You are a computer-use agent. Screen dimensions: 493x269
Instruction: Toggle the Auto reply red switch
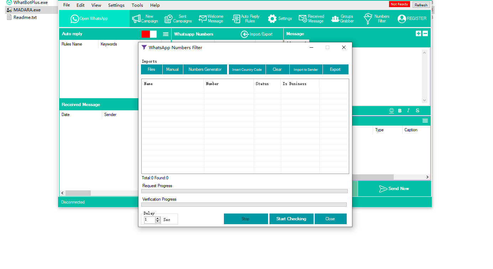click(149, 34)
